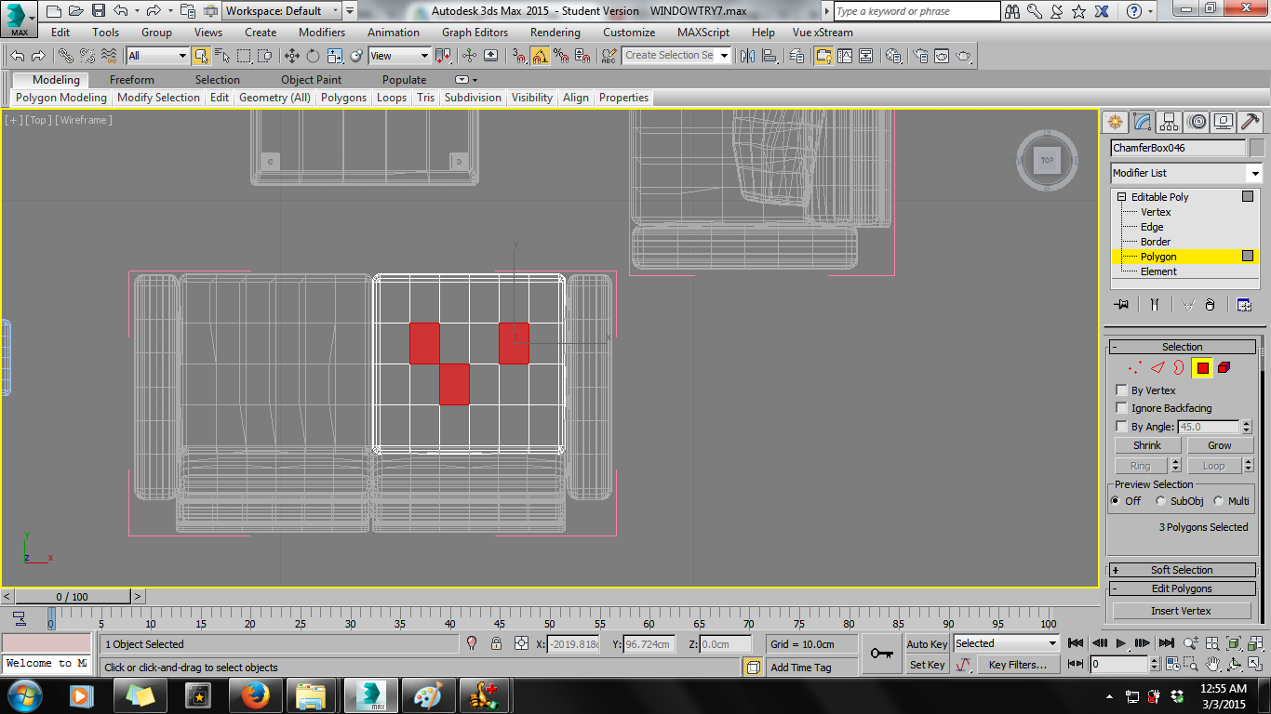
Task: Select the Select and Move tool
Action: [x=292, y=56]
